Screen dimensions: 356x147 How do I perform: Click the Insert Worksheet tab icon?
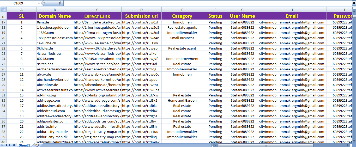click(37, 145)
